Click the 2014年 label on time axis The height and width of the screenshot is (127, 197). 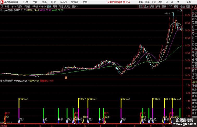click(4, 126)
